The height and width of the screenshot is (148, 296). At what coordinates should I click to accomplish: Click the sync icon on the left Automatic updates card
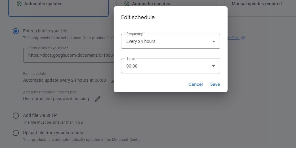click(x=19, y=4)
